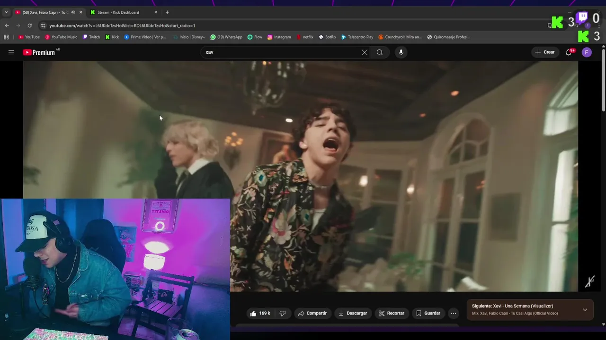Open the YouTube notifications bell

(569, 52)
